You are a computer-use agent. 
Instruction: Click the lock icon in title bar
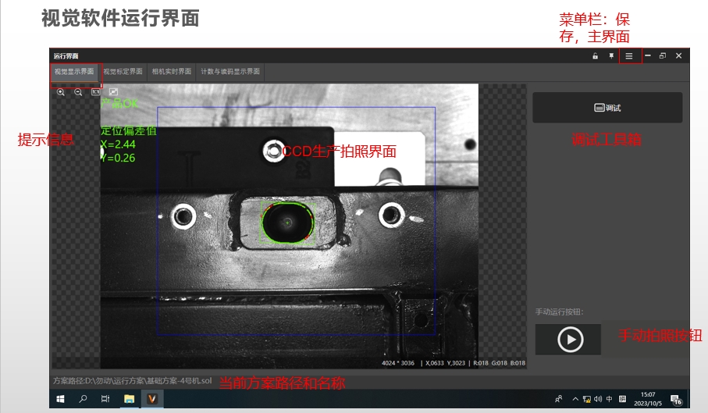click(595, 56)
